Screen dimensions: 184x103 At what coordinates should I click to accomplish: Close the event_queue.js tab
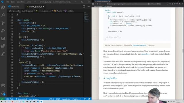tap(44, 7)
